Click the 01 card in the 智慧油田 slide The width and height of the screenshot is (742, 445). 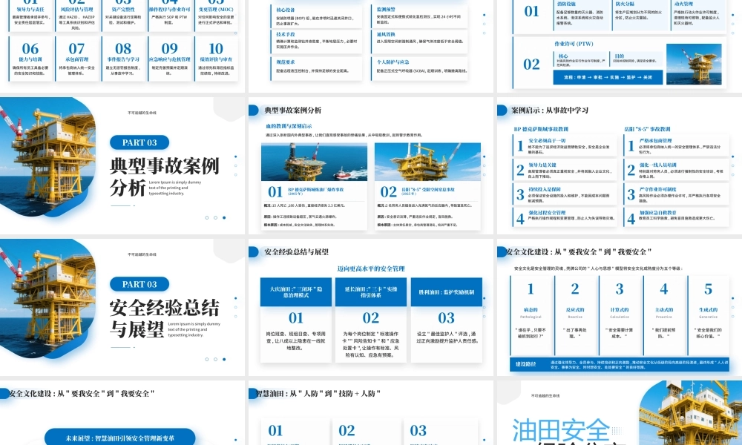tap(295, 432)
